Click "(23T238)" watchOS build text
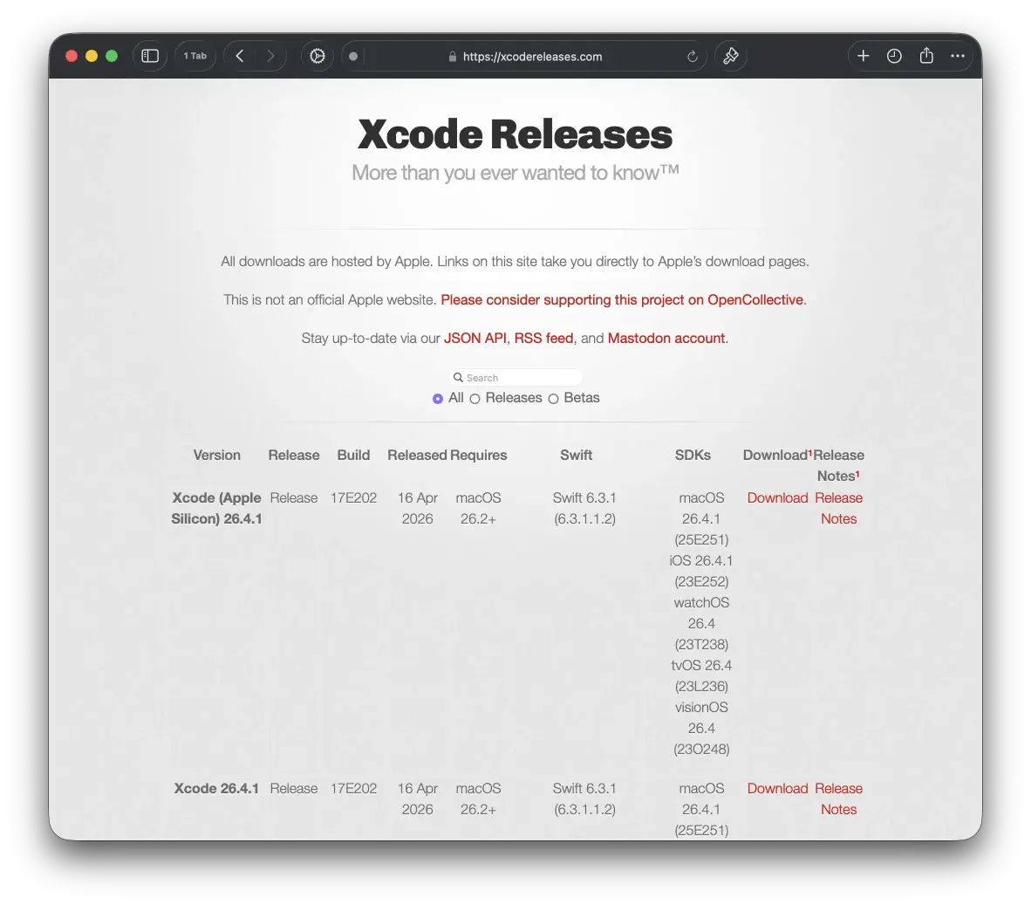The image size is (1031, 905). [701, 645]
